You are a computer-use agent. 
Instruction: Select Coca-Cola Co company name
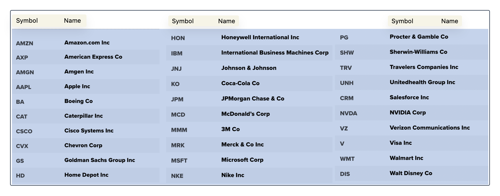pos(240,83)
